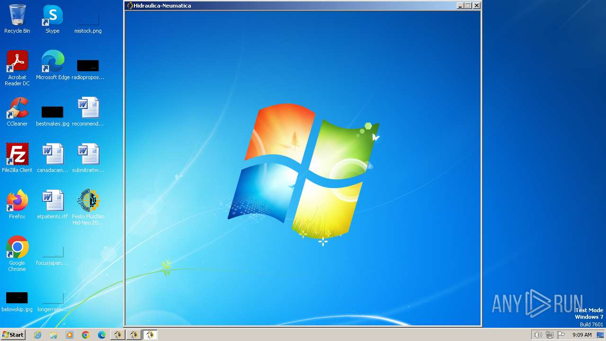The height and width of the screenshot is (341, 606).
Task: Open Windows Explorer folder in taskbar
Action: pos(53,335)
